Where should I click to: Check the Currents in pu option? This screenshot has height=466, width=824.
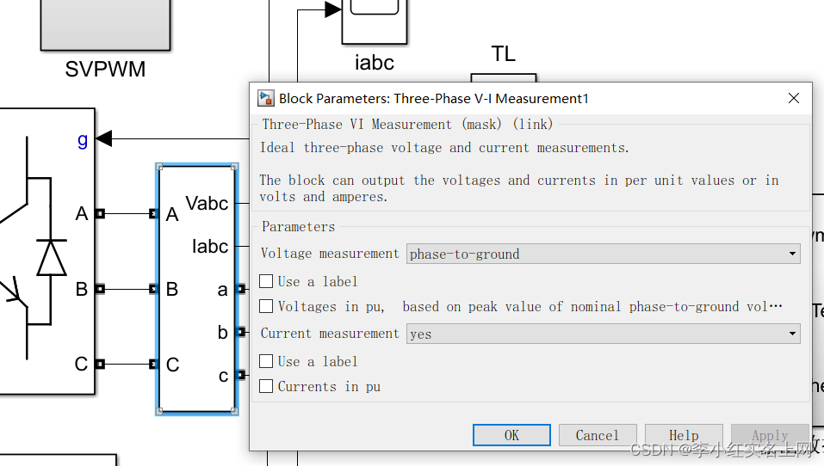267,387
